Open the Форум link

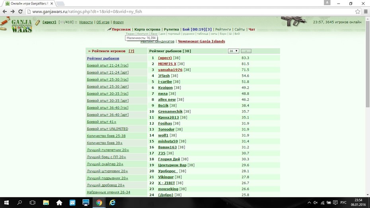click(118, 22)
